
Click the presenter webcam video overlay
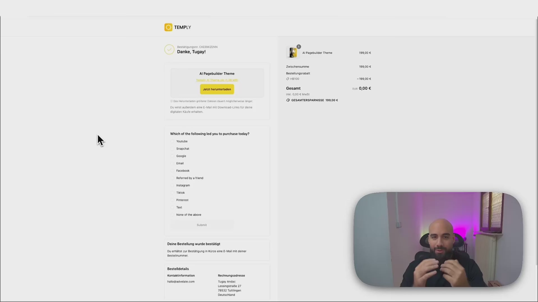click(438, 239)
